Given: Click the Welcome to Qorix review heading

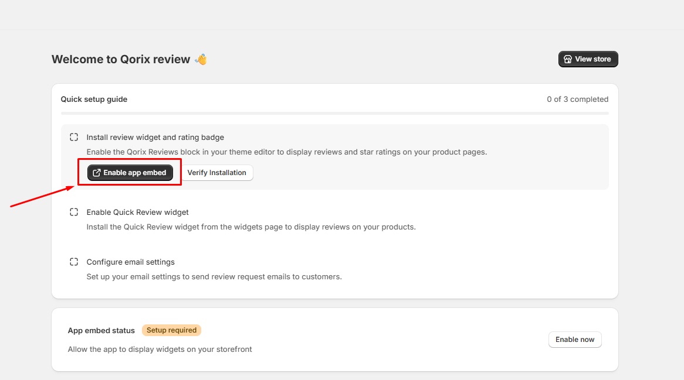Looking at the screenshot, I should point(121,59).
